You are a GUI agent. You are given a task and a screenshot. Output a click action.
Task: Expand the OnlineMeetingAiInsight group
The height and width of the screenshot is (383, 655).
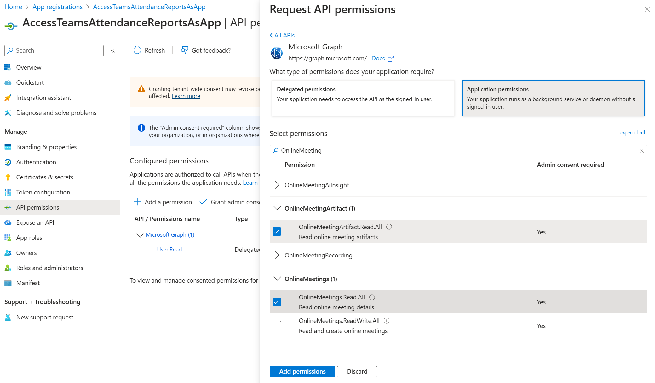(277, 185)
